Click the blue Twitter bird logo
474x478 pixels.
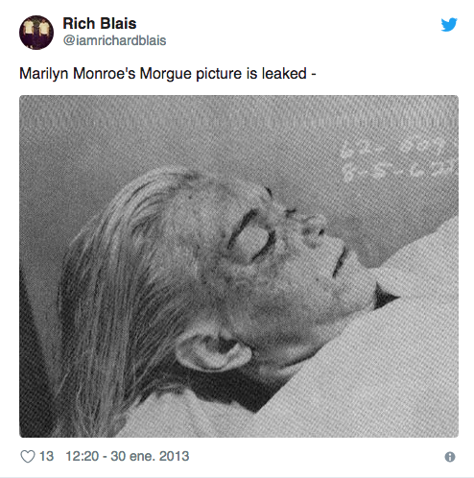tap(449, 25)
